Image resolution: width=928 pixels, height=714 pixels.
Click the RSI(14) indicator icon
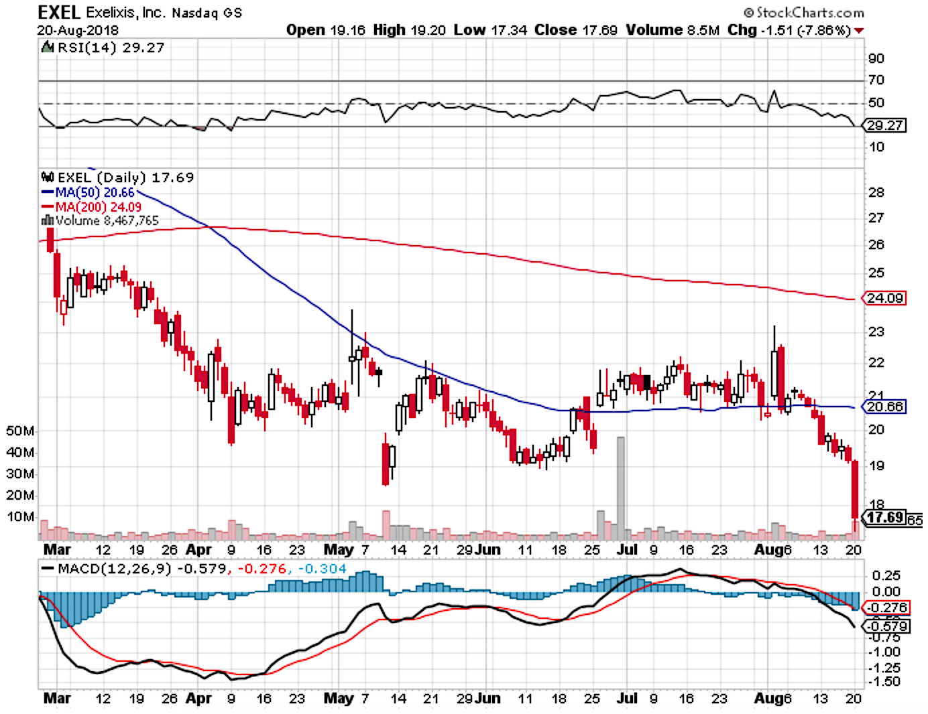point(47,48)
